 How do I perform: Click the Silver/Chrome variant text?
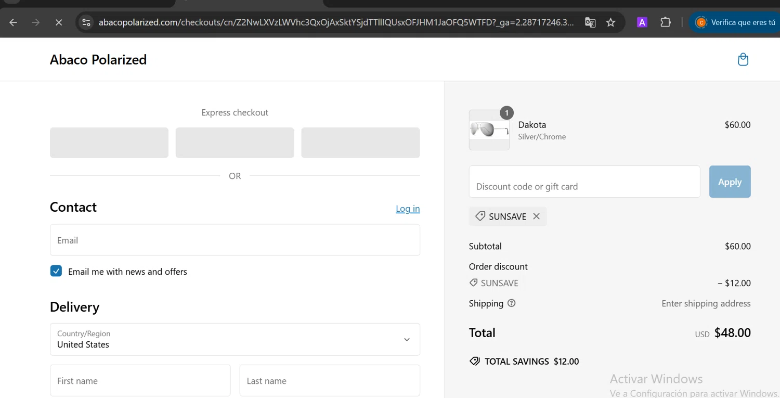click(542, 137)
